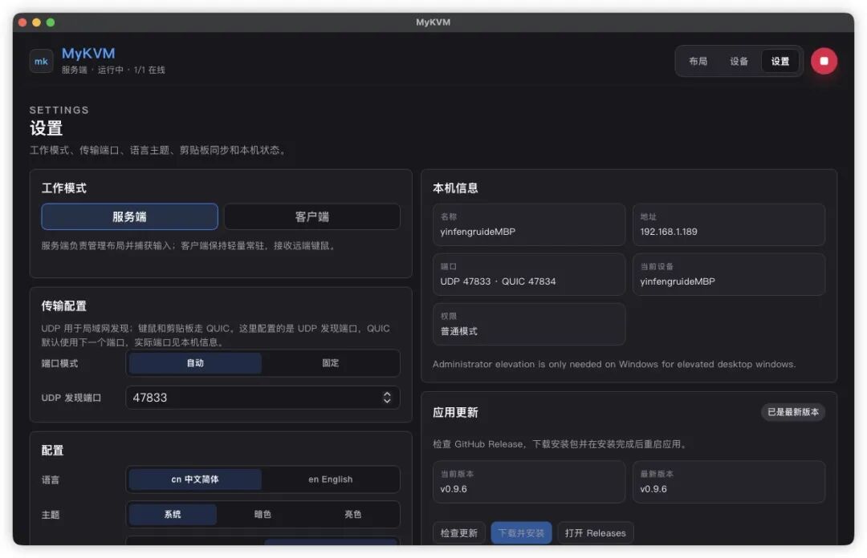Switch work mode to 客户端
Screen dimensions: 867x558
311,216
